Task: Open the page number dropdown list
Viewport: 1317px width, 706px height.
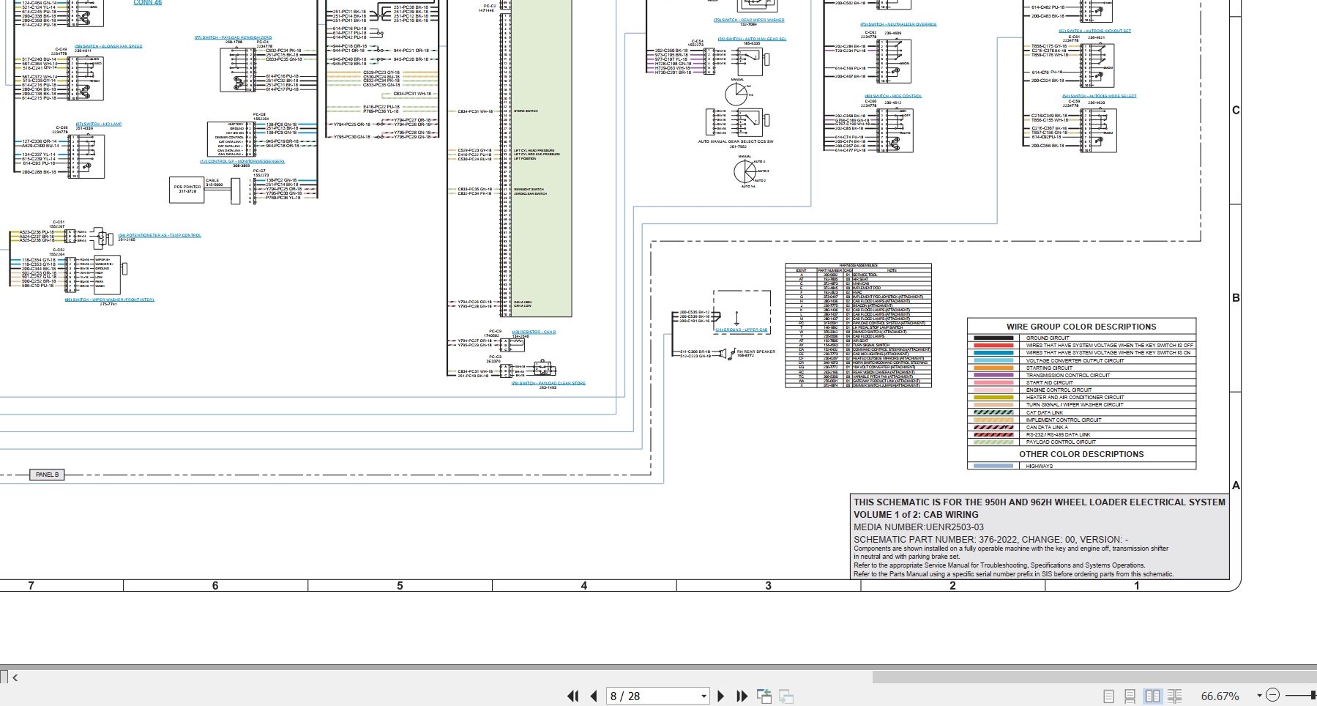Action: click(x=704, y=696)
